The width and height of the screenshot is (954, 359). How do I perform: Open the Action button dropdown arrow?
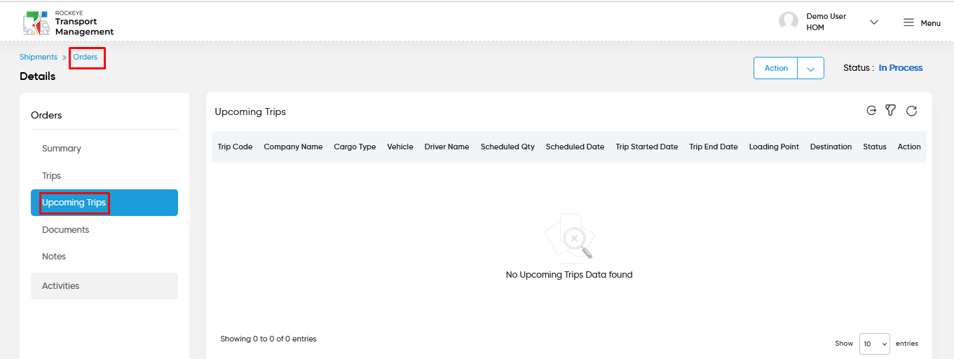pyautogui.click(x=811, y=69)
